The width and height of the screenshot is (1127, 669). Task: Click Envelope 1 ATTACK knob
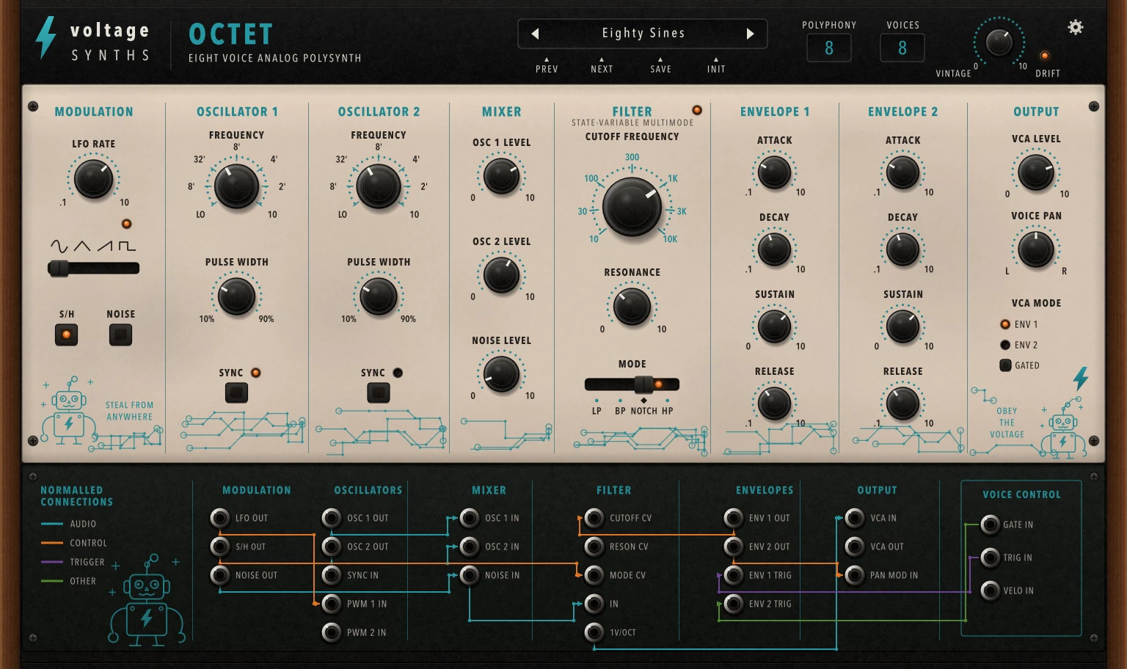pos(774,173)
